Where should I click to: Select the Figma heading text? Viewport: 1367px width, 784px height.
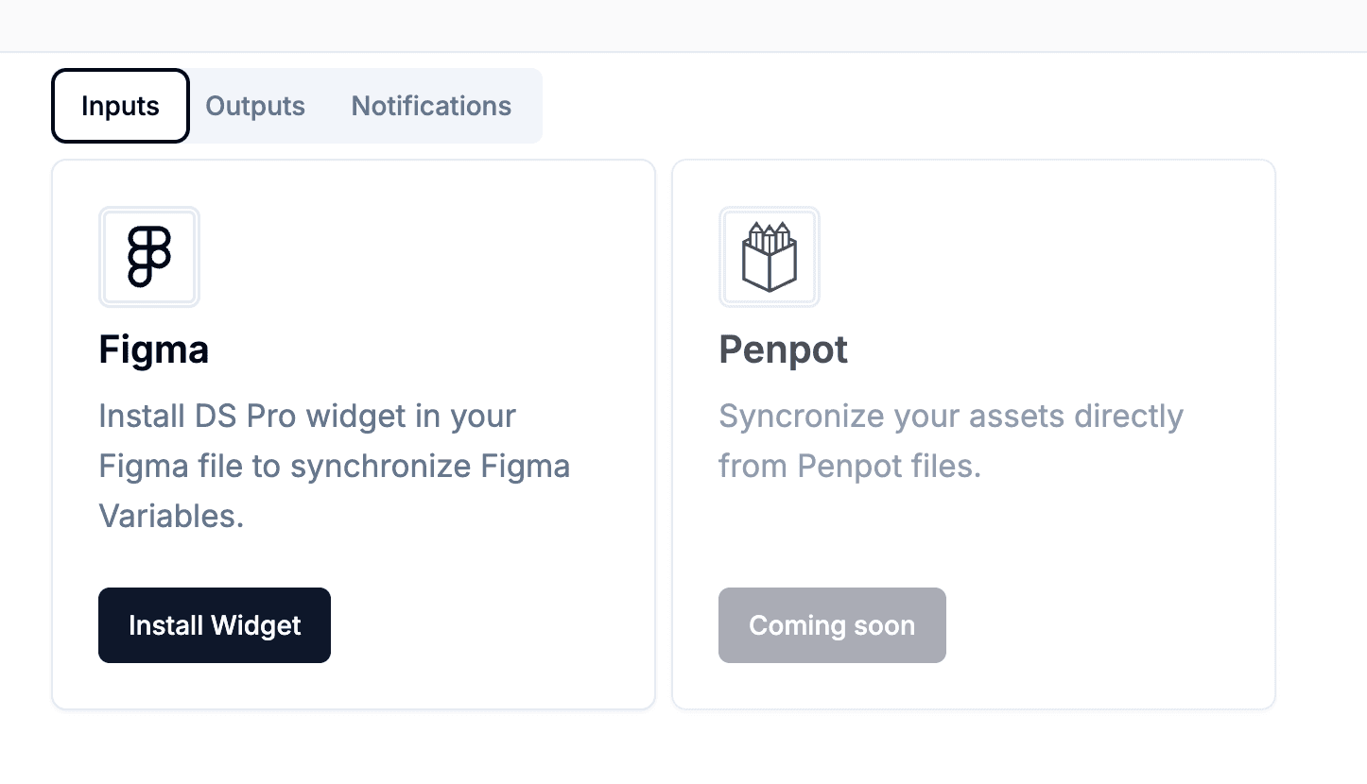pyautogui.click(x=153, y=349)
